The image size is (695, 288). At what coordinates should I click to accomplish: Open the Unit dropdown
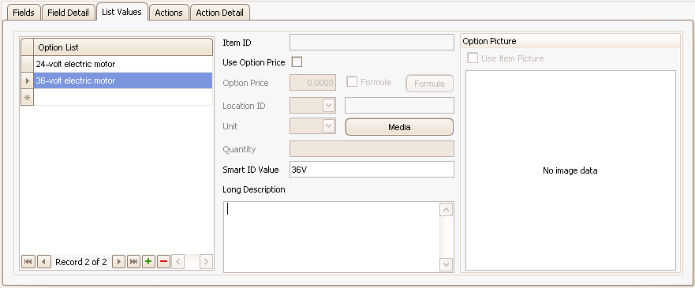[328, 125]
